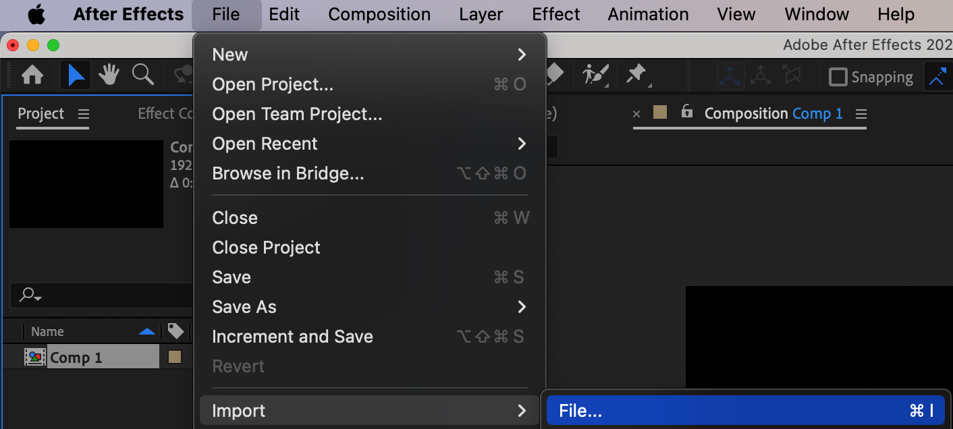This screenshot has width=953, height=429.
Task: Select the Zoom magnifier tool
Action: pos(142,74)
